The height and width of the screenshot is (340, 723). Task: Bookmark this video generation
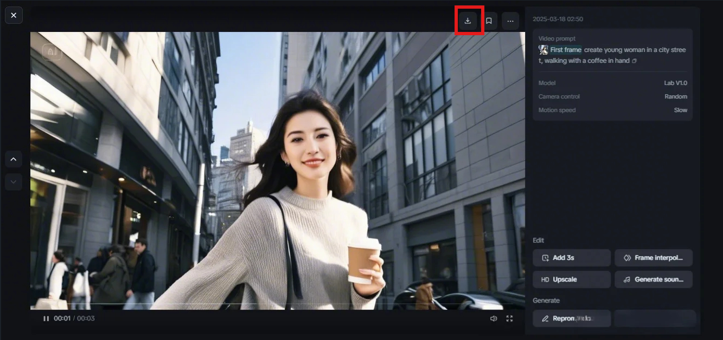[x=489, y=21]
